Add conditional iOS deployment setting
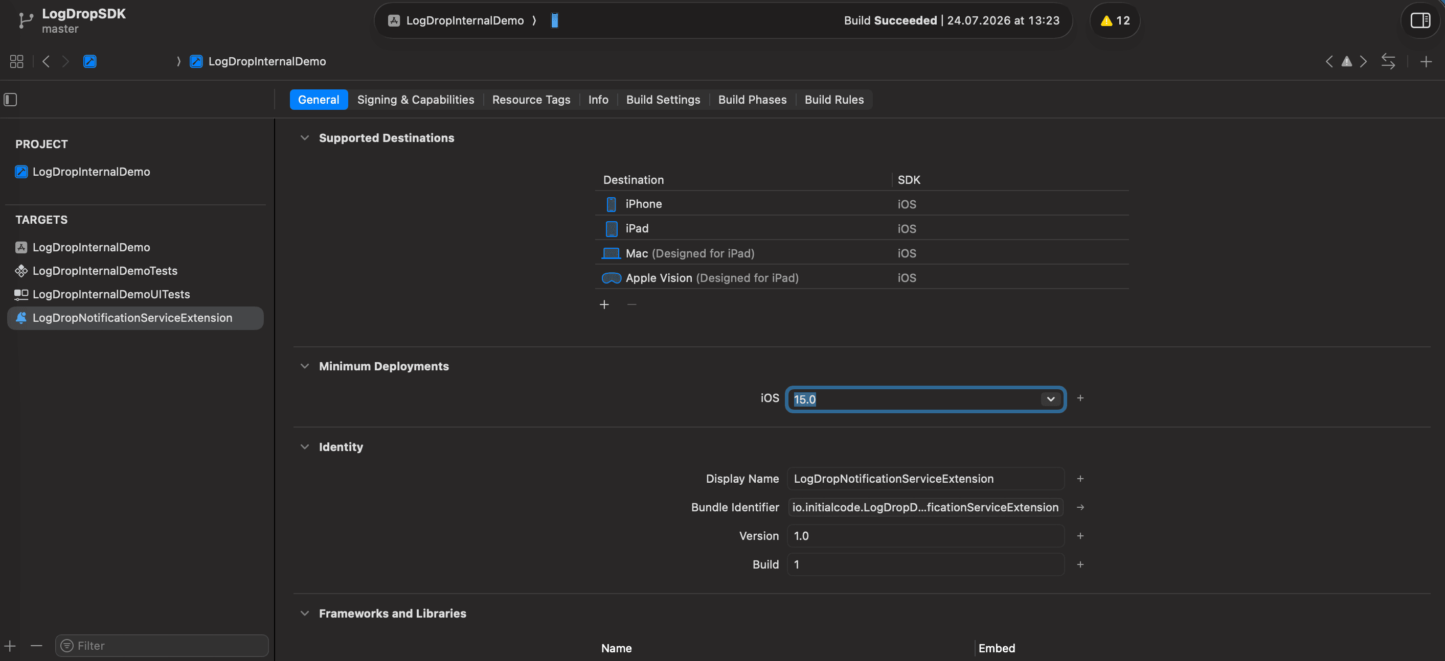The image size is (1445, 661). pos(1080,398)
